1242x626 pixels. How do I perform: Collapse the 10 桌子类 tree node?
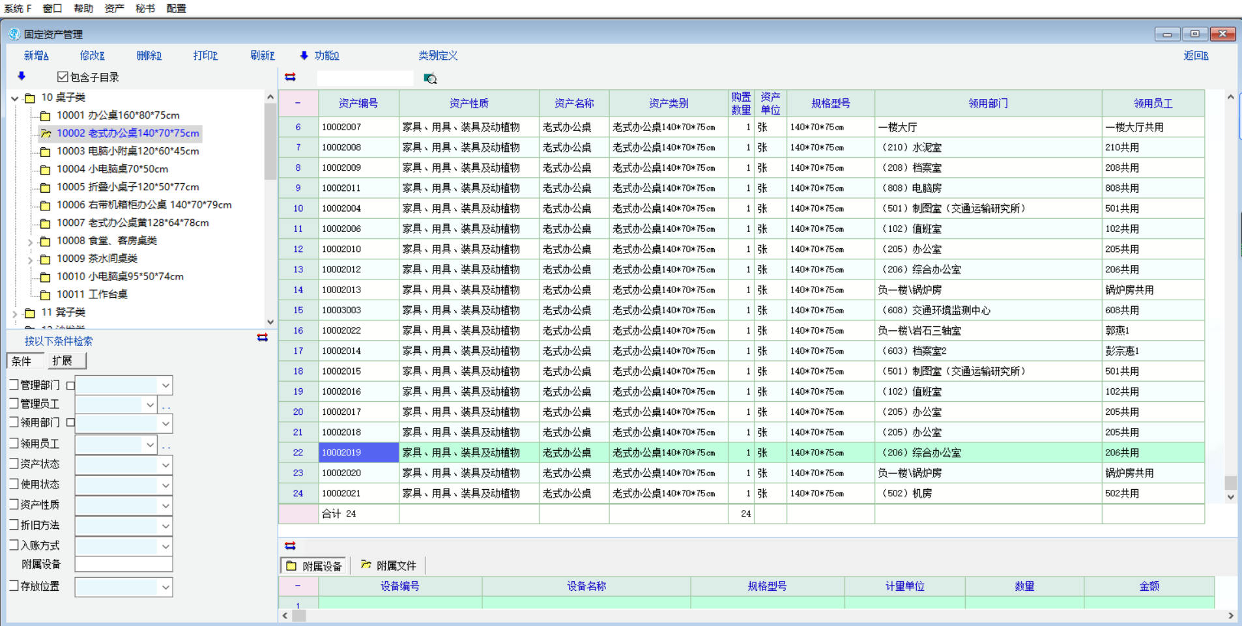pyautogui.click(x=14, y=98)
